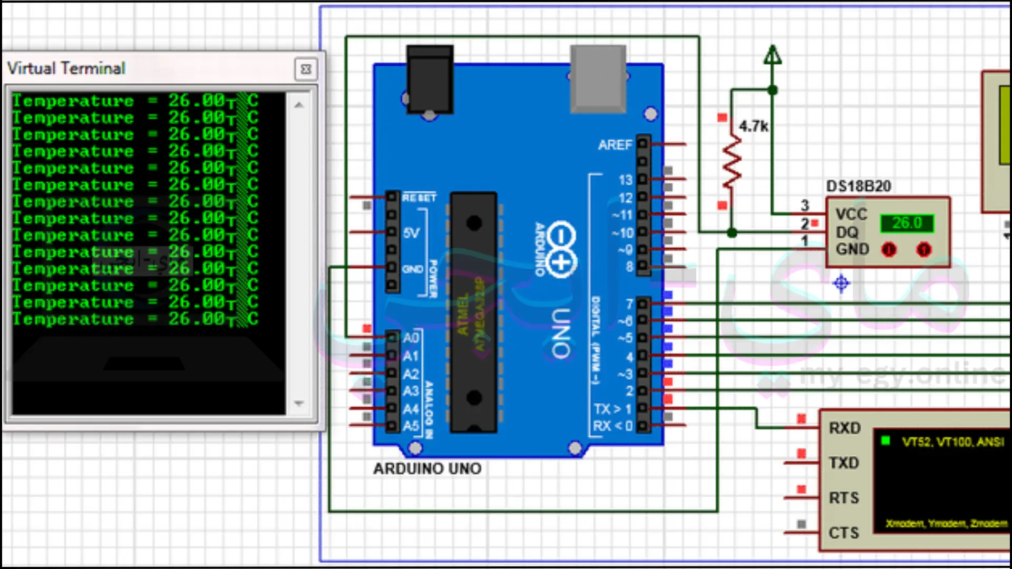This screenshot has width=1012, height=569.
Task: Click the last Temperature = 26.00 line
Action: click(135, 319)
